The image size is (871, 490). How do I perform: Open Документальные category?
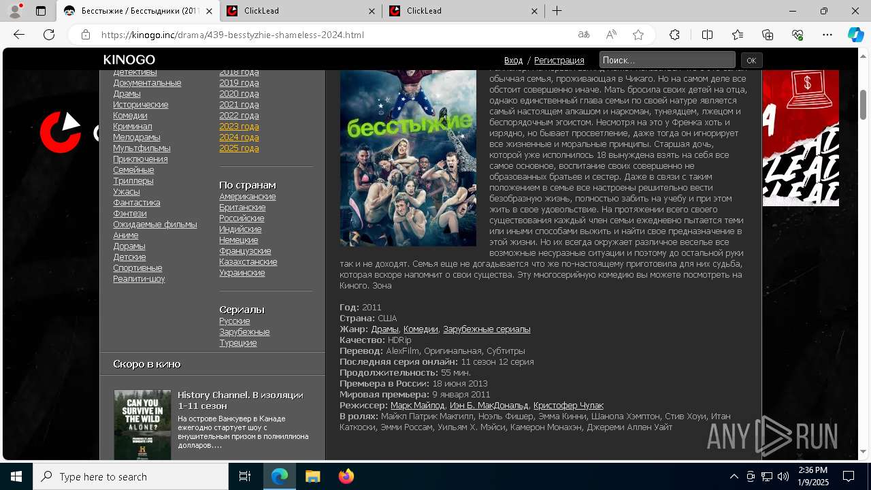(147, 83)
